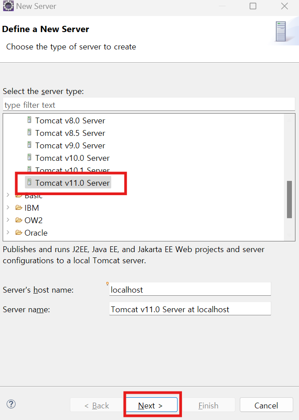Click the Tomcat v9.0 server icon
This screenshot has height=420, width=299.
point(29,145)
